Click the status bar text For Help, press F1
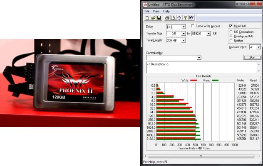This screenshot has height=166, width=263. click(x=155, y=162)
